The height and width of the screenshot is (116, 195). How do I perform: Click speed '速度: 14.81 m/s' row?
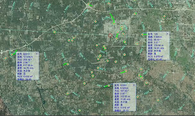[x=156, y=48]
